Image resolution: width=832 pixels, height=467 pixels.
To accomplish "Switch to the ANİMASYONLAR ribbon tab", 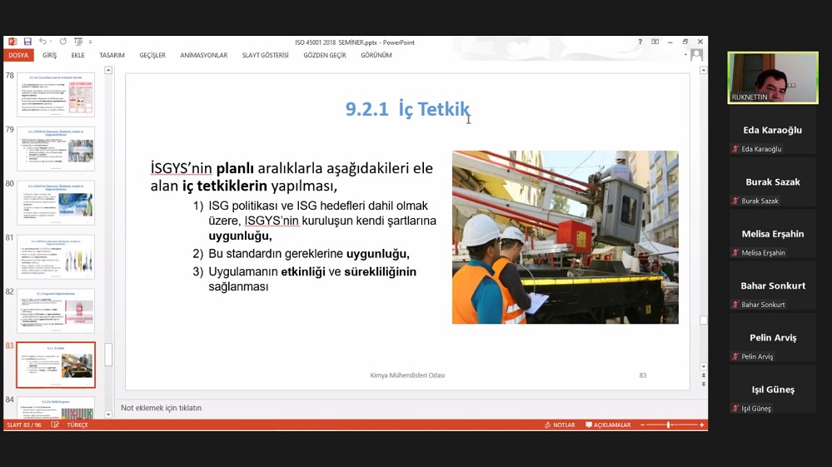I will tap(203, 56).
